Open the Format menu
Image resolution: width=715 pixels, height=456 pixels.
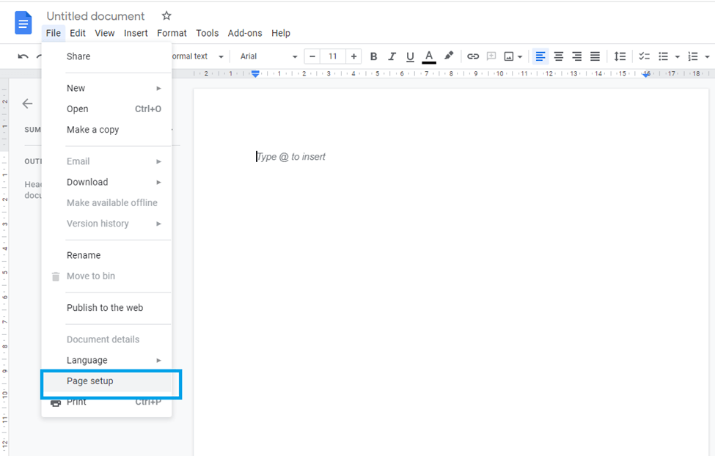click(172, 33)
